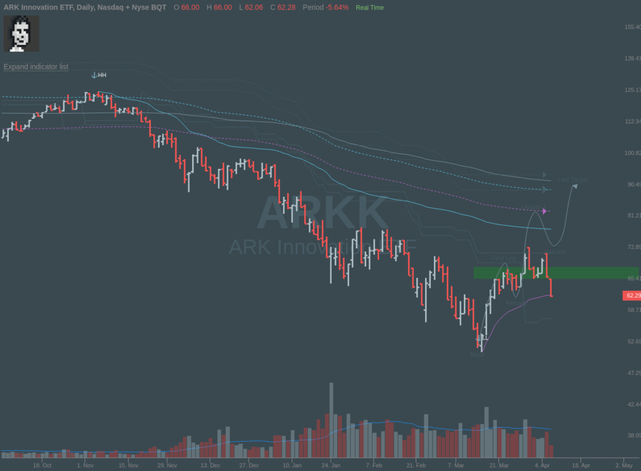
Task: Click the 52.69 price axis label
Action: (x=633, y=341)
